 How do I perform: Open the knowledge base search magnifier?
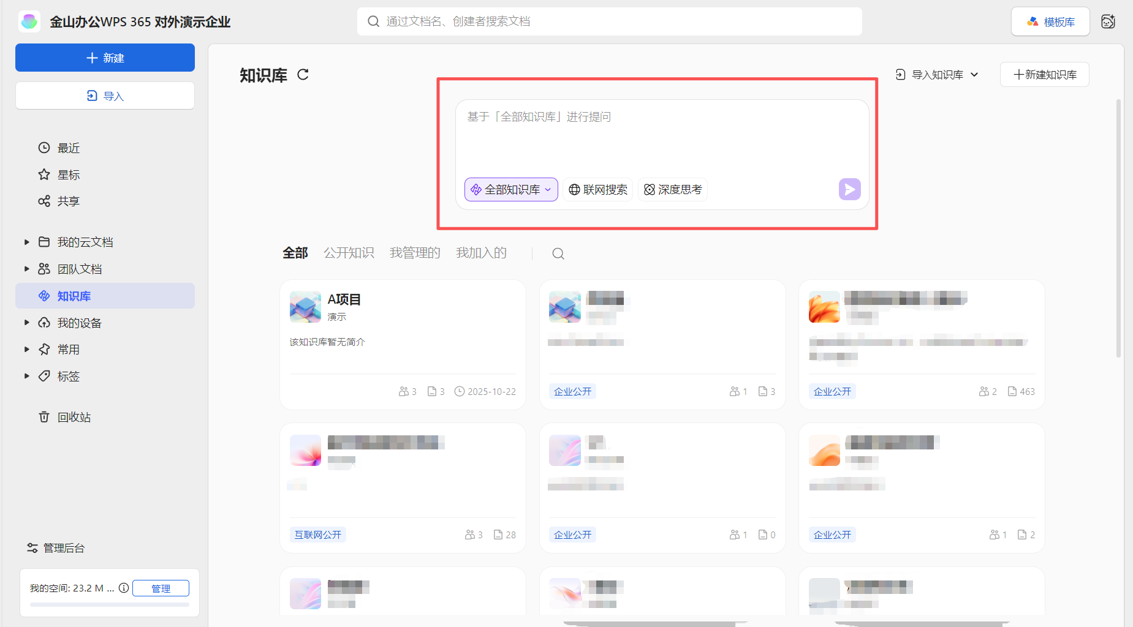click(x=558, y=253)
